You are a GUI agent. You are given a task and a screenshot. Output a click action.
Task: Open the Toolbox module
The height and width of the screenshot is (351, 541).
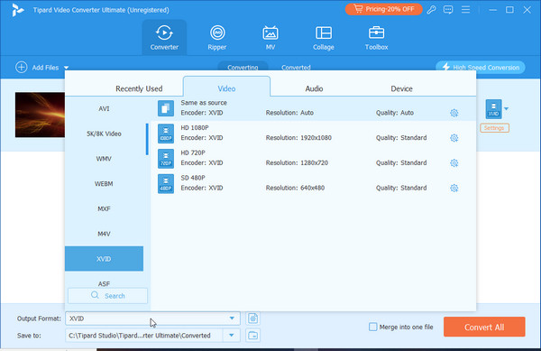point(376,38)
